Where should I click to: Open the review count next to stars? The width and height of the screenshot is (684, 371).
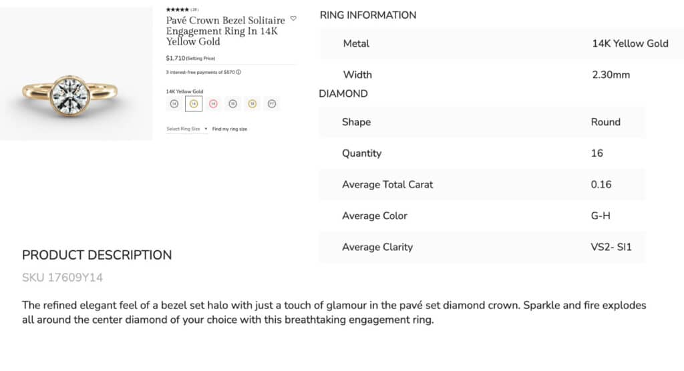[194, 9]
